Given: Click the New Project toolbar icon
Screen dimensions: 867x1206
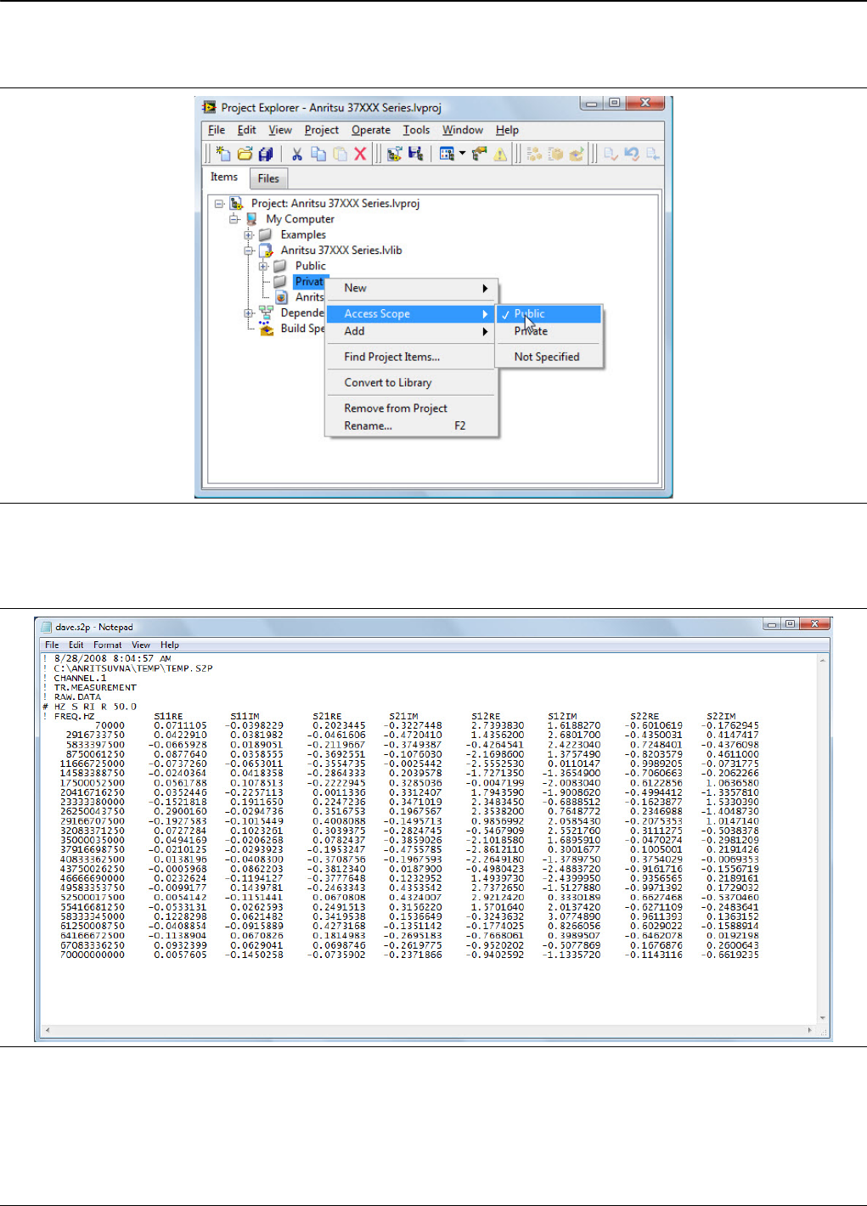Looking at the screenshot, I should point(223,154).
